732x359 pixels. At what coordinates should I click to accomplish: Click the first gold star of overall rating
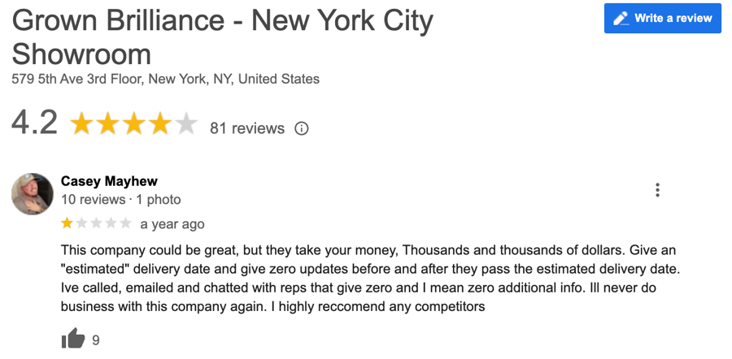coord(81,123)
